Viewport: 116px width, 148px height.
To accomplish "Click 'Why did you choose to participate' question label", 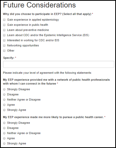I will (47, 14).
